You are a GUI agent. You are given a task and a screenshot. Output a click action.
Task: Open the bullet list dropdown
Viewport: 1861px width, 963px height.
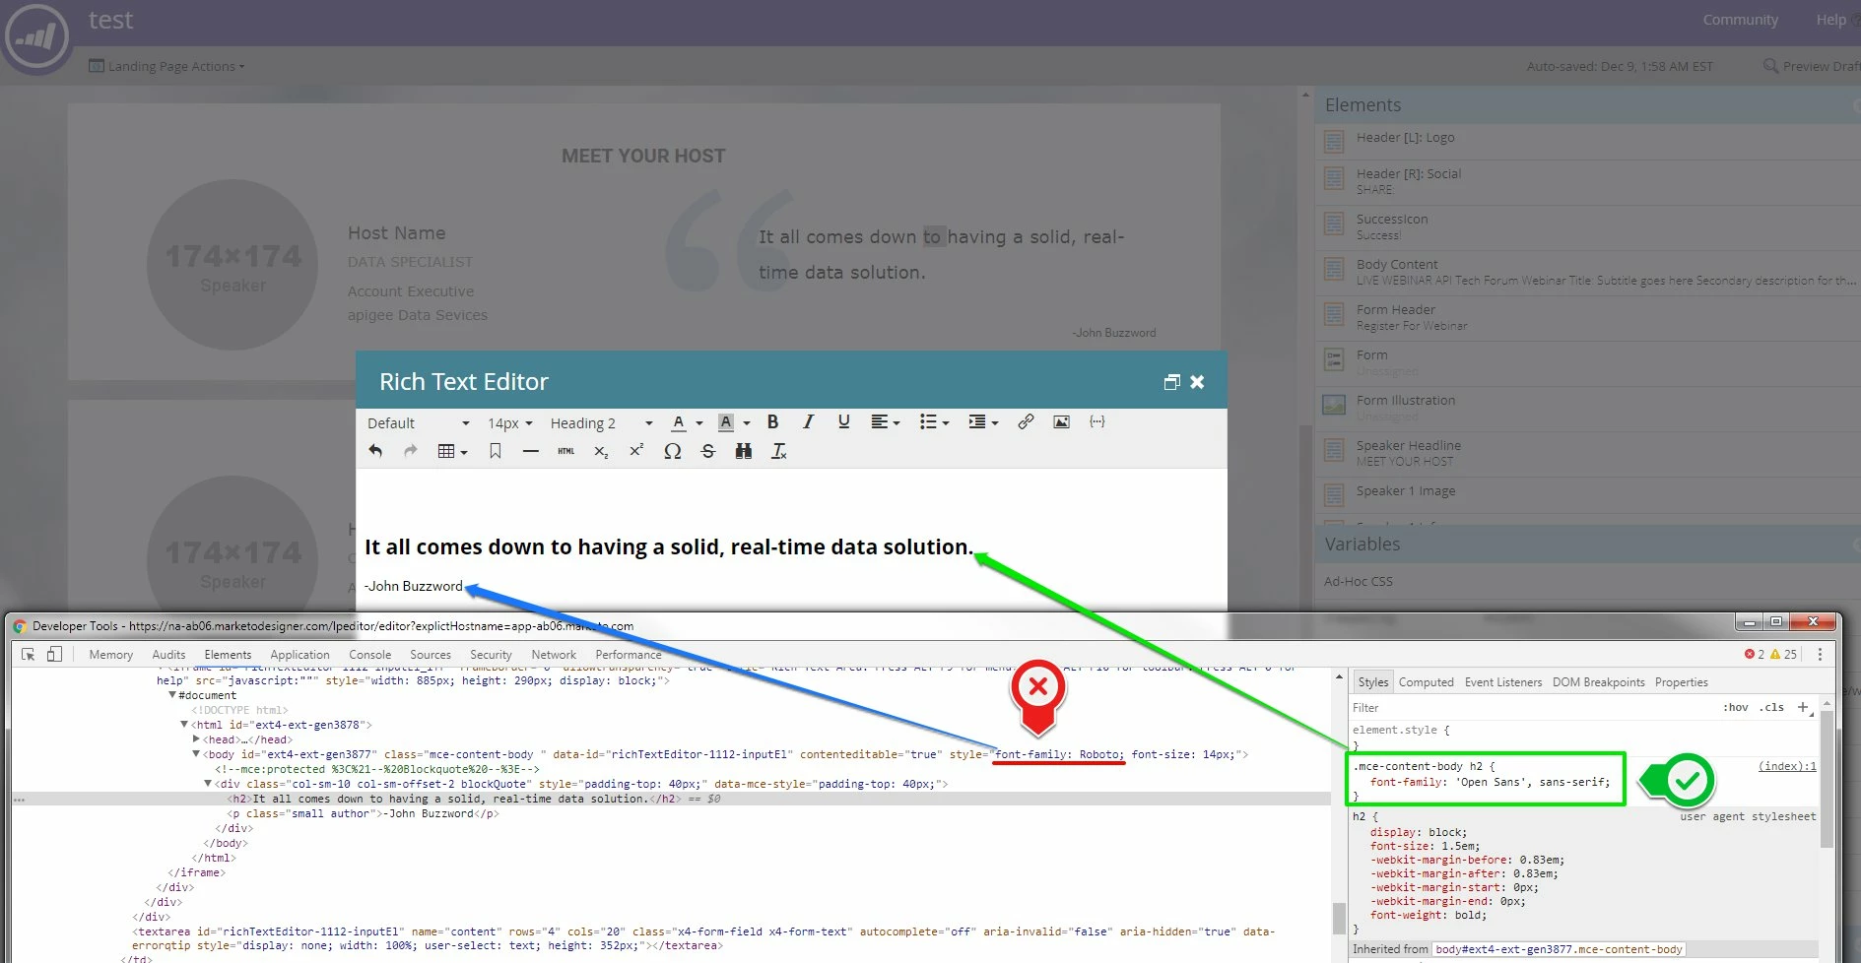click(934, 422)
